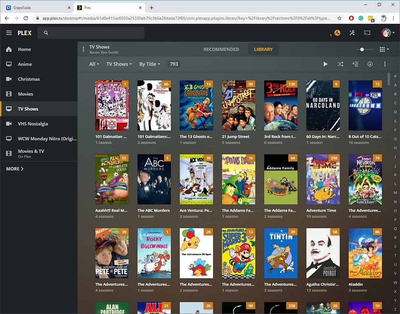Image resolution: width=400 pixels, height=314 pixels.
Task: Open Adventure Time poster
Action: click(323, 179)
